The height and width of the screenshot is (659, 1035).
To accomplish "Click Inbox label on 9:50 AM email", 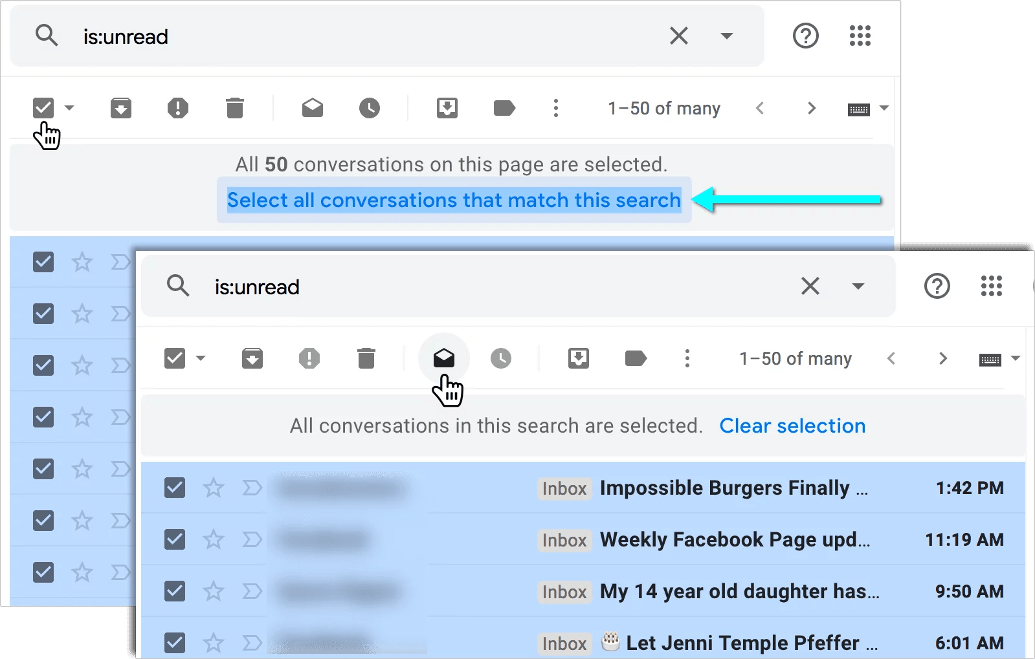I will (564, 592).
